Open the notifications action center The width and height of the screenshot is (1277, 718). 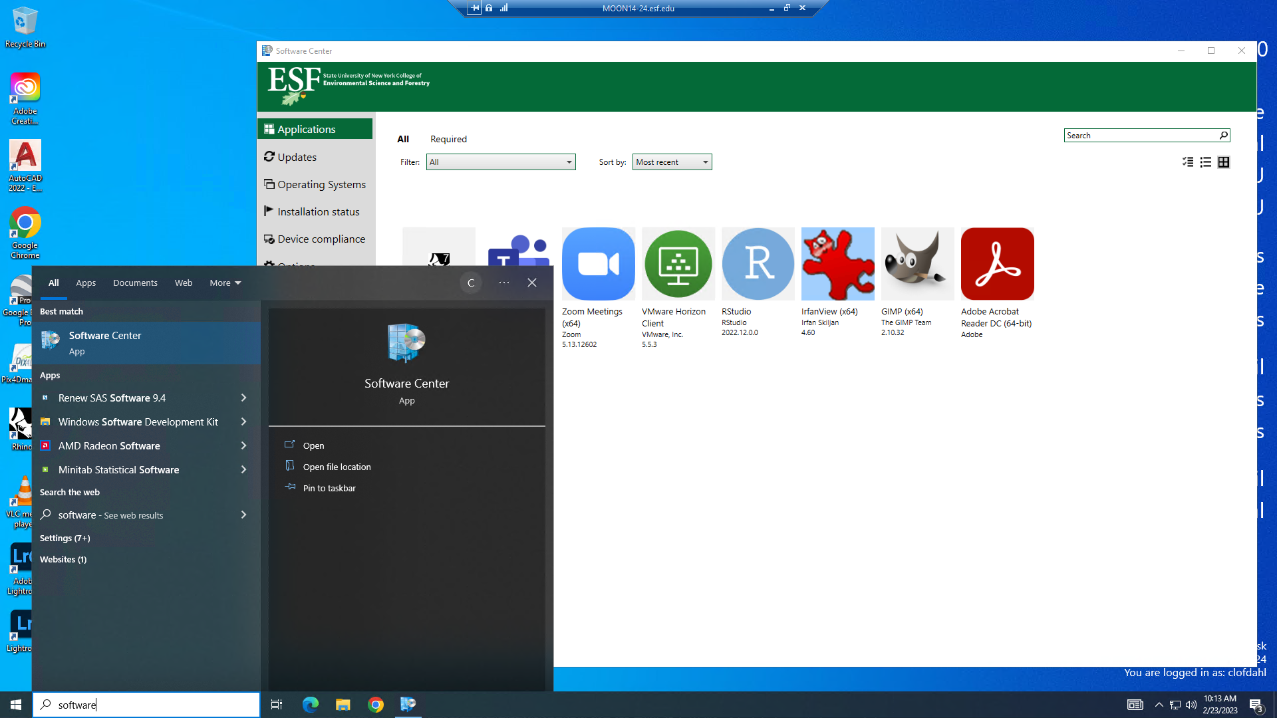1256,705
